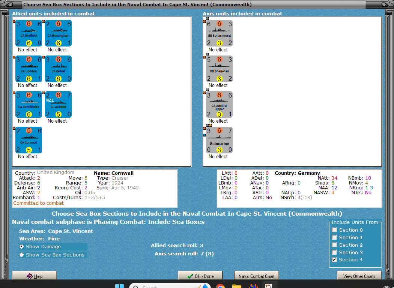Open the window system menu icon in title bar
Image resolution: width=394 pixels, height=288 pixels.
coord(10,4)
